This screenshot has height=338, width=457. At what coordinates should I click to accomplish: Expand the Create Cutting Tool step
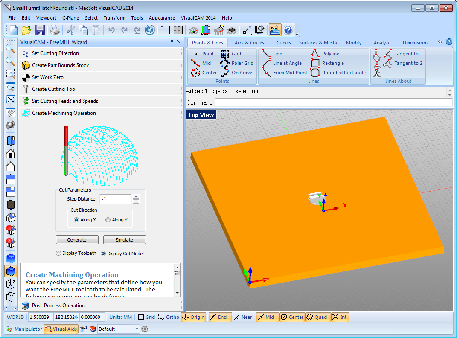tap(101, 89)
